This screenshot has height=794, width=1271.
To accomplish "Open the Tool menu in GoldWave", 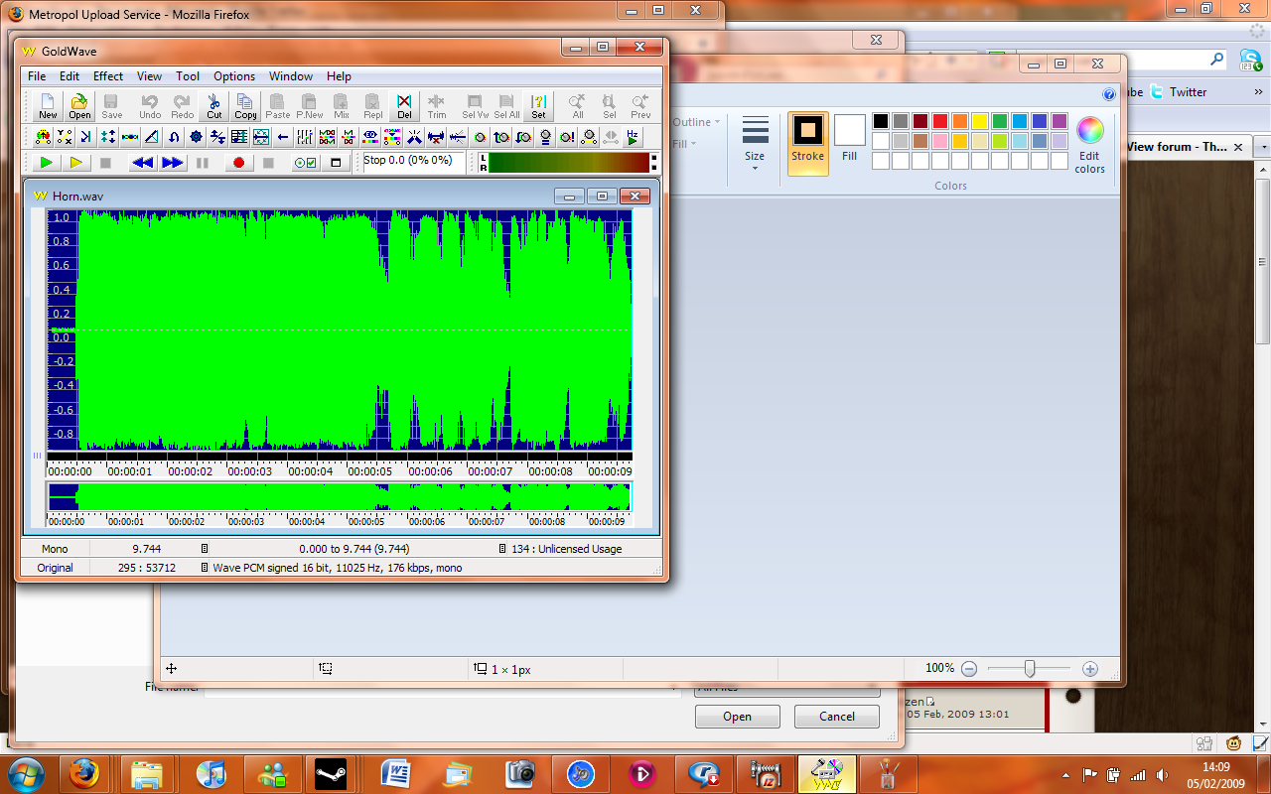I will [188, 76].
